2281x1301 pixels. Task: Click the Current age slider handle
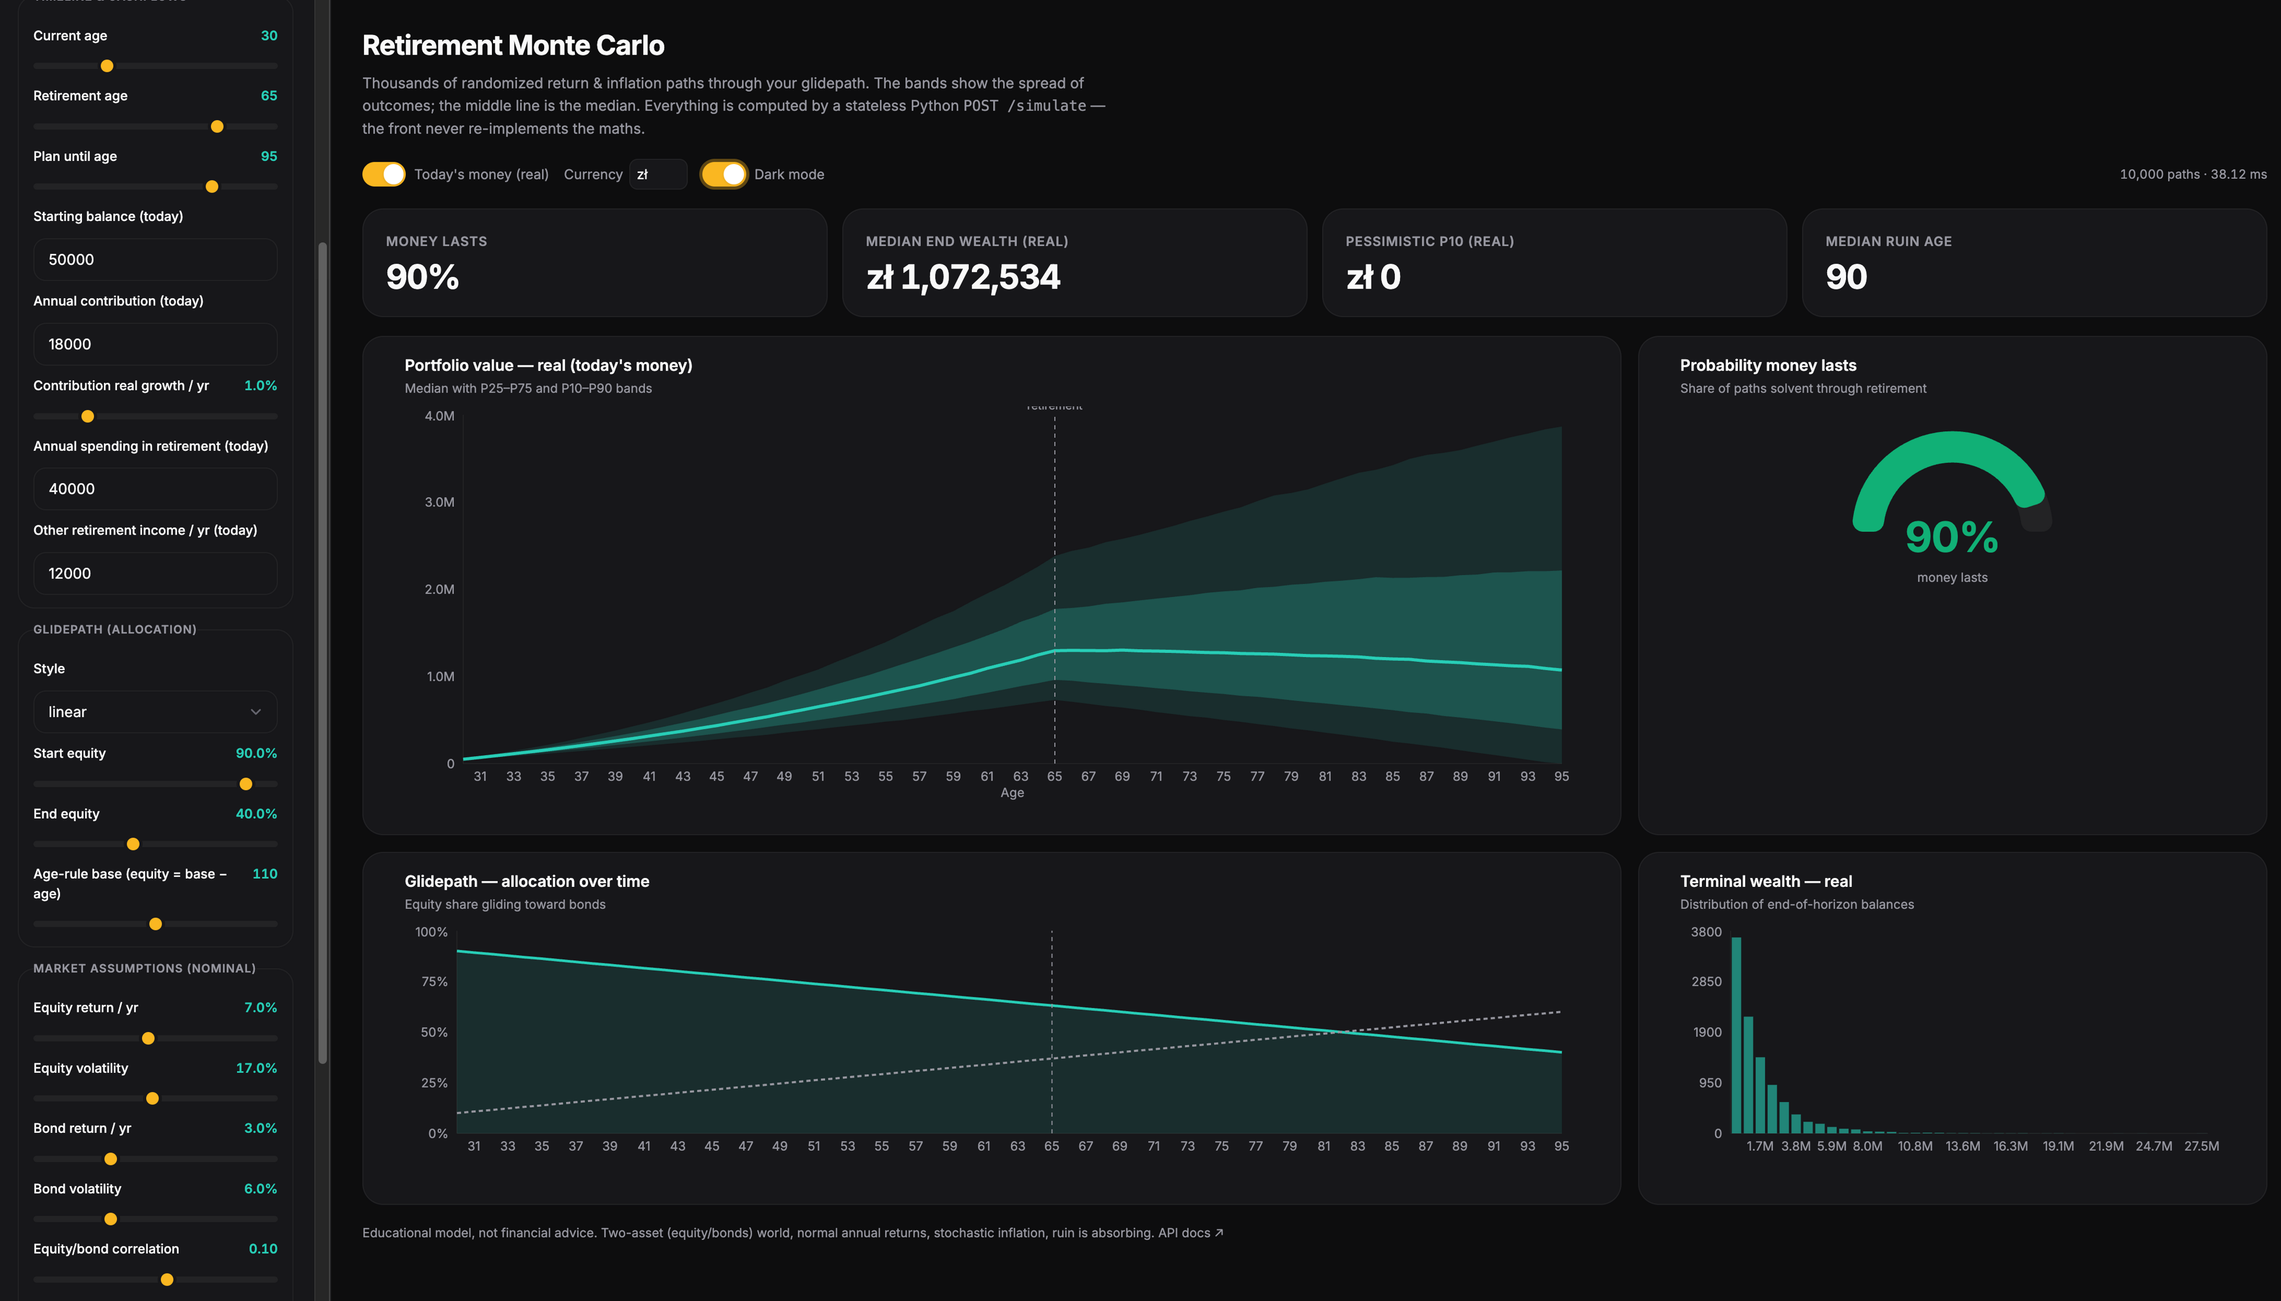coord(107,66)
